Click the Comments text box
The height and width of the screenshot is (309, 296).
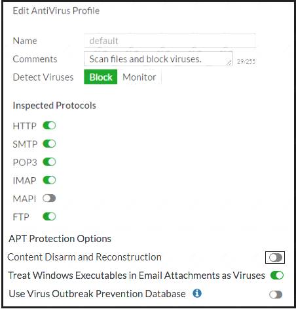[x=158, y=58]
